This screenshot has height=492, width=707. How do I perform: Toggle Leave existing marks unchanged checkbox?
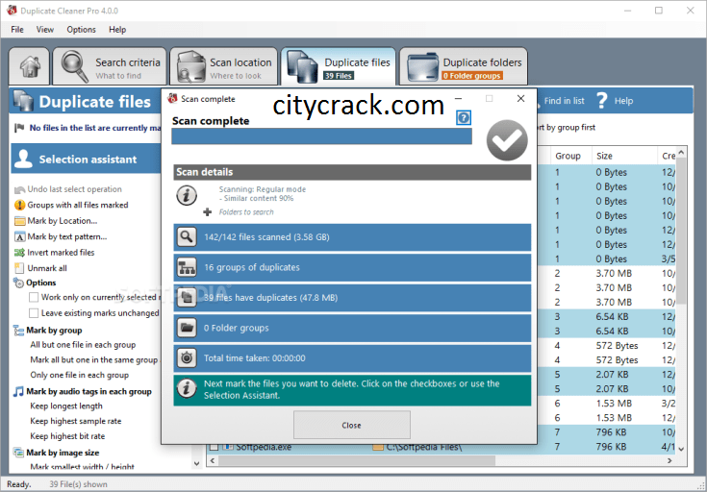coord(34,312)
